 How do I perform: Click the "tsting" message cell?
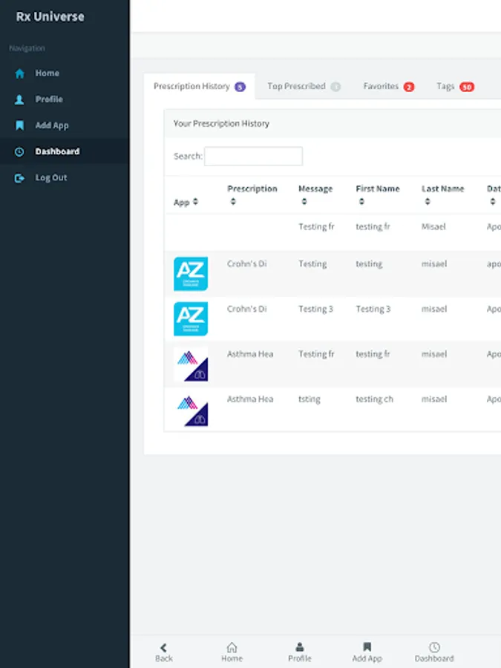click(310, 399)
